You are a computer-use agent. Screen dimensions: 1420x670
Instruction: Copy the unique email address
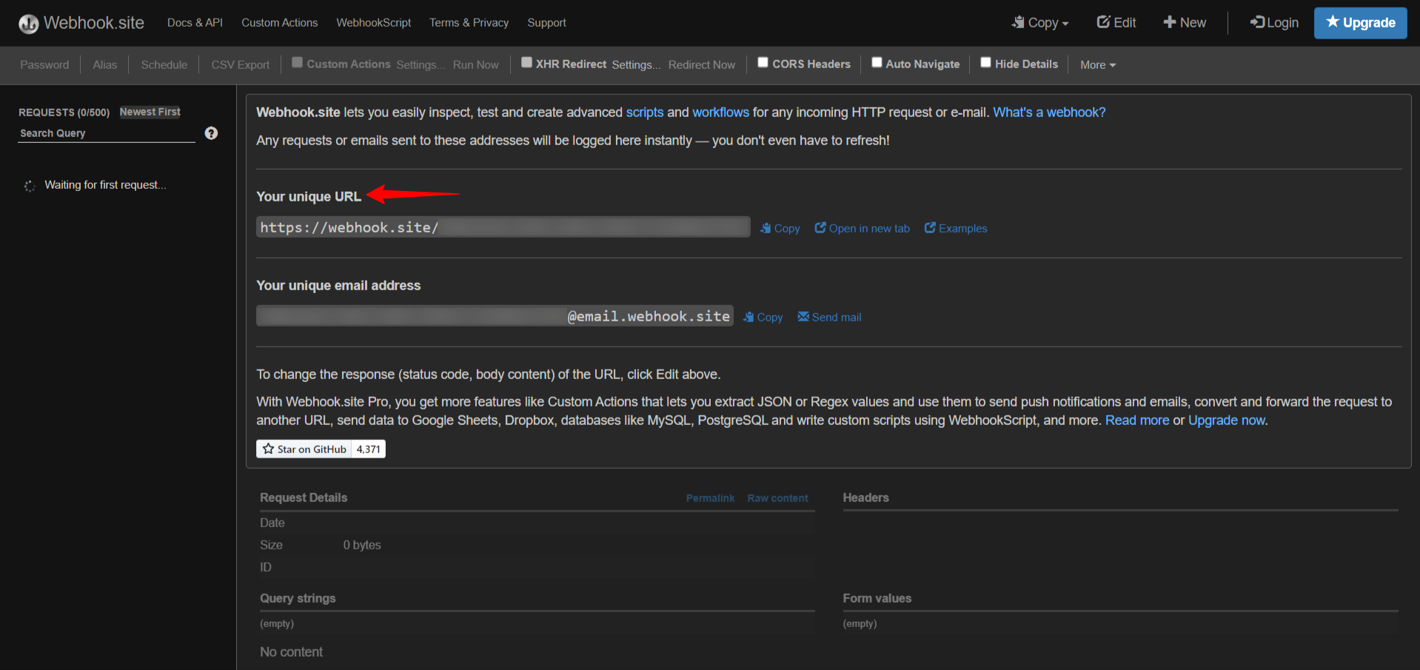click(x=763, y=317)
